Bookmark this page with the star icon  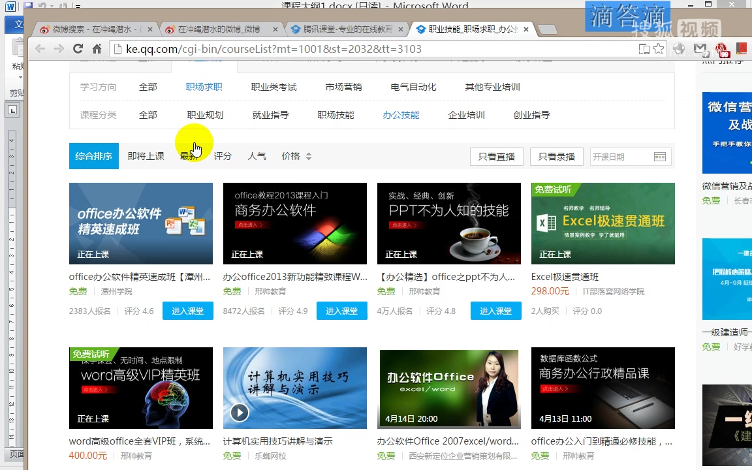point(659,49)
